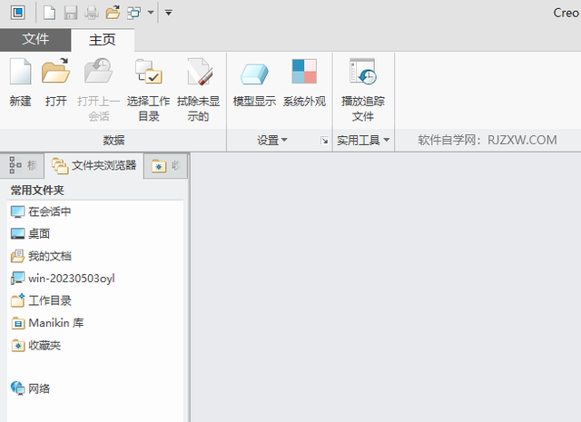The width and height of the screenshot is (581, 422).
Task: Switch to the 主页 ribbon tab
Action: coord(103,40)
